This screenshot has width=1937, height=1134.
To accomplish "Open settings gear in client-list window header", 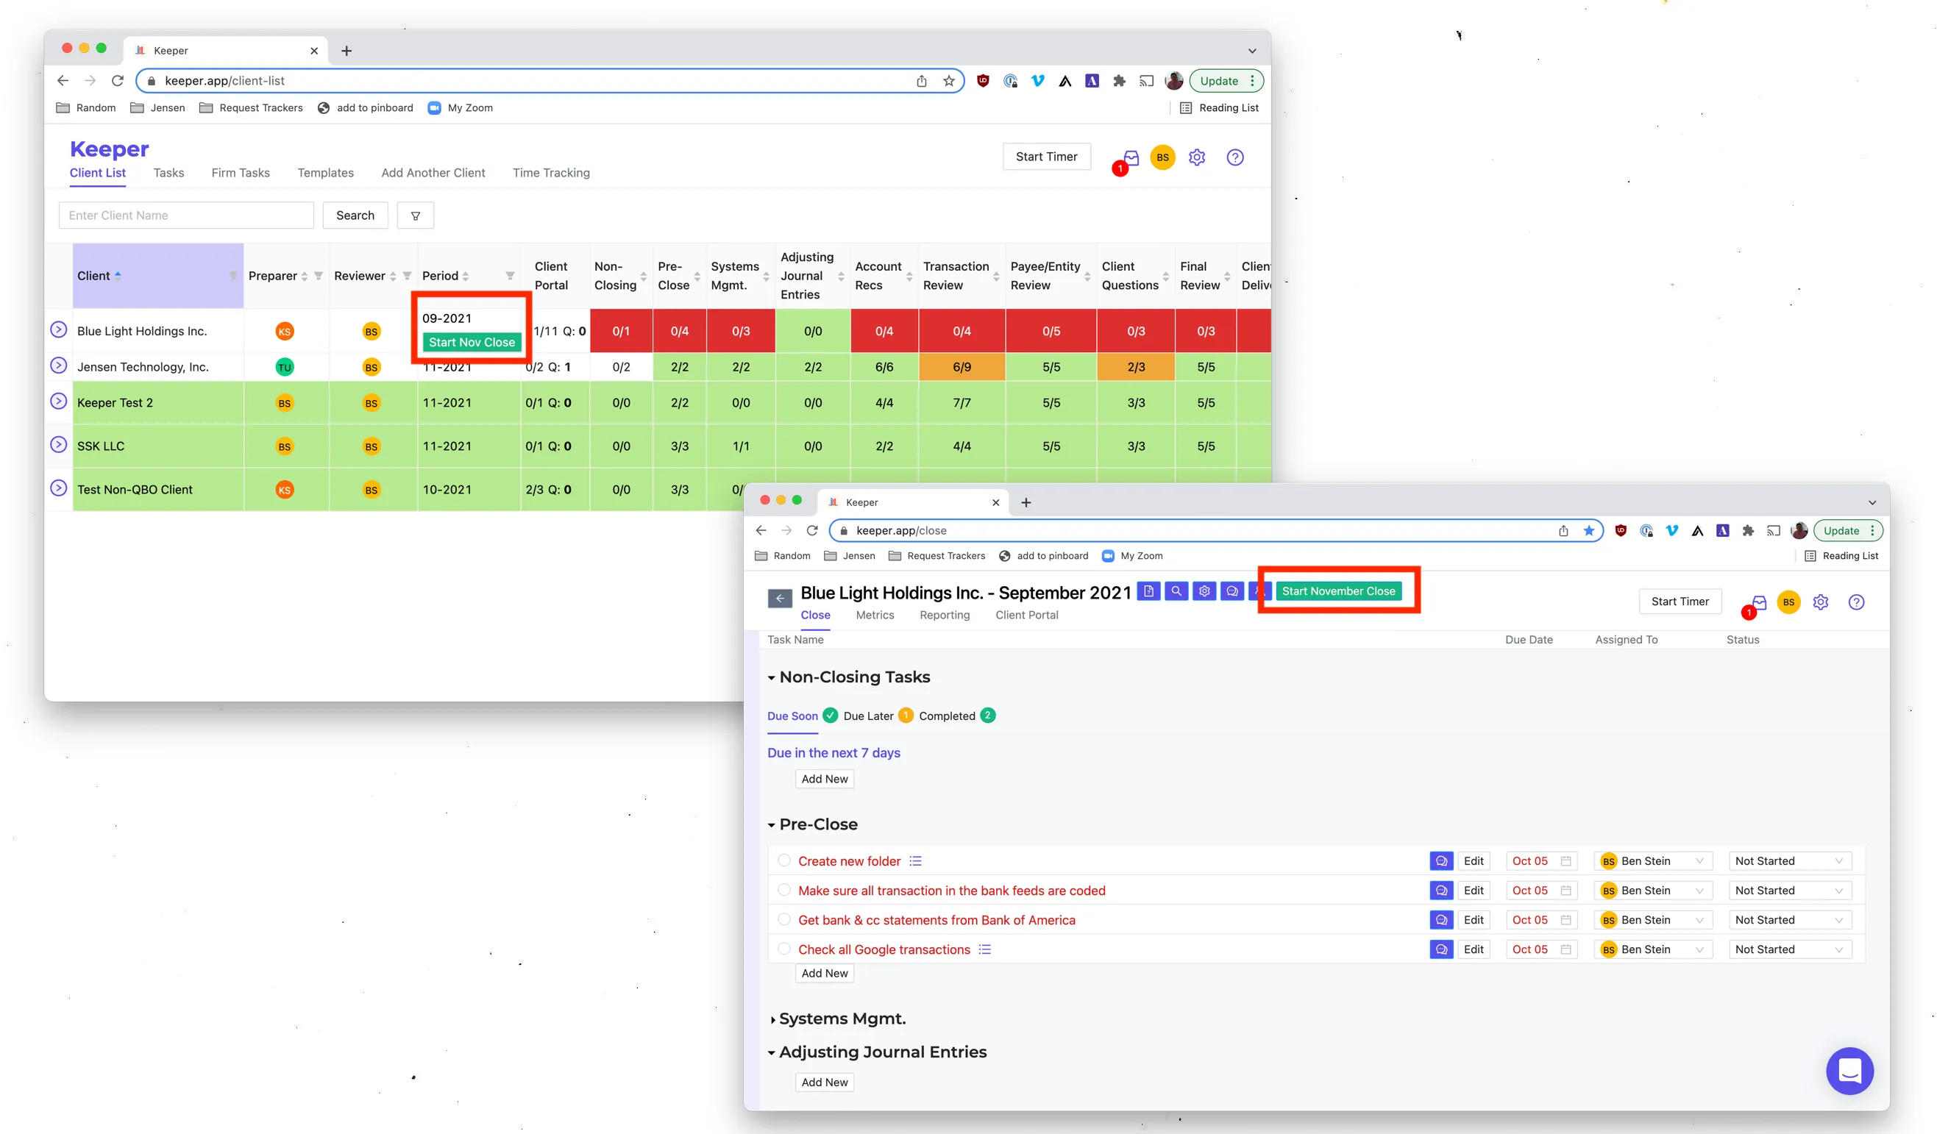I will pos(1197,157).
